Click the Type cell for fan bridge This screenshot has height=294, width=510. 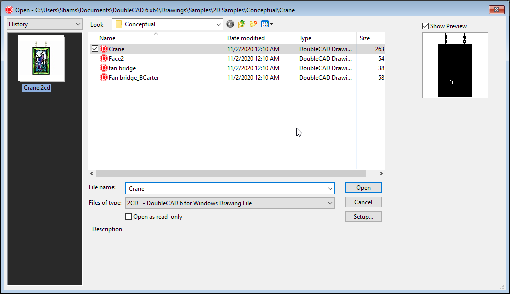pyautogui.click(x=325, y=68)
